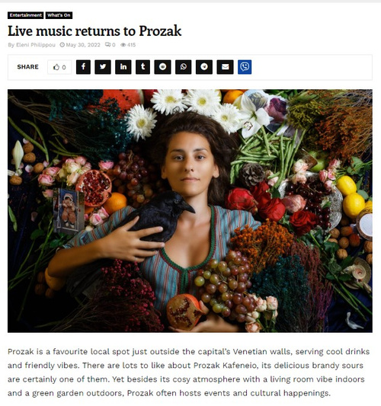
Task: Click the SHARE label
Action: (x=27, y=67)
